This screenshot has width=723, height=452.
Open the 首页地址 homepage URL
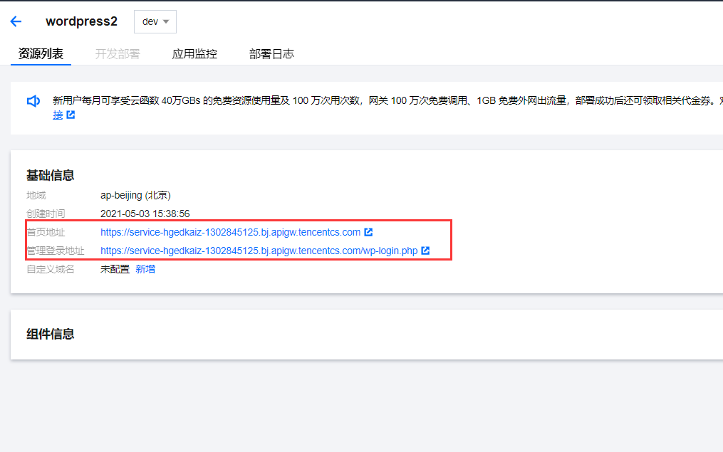click(231, 232)
